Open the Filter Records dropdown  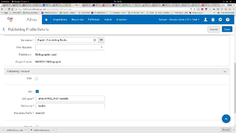click(x=70, y=47)
